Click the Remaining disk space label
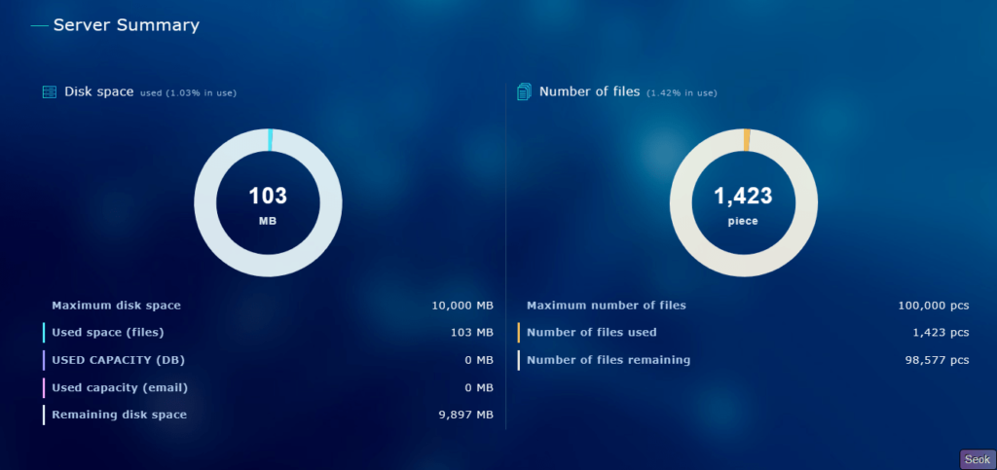 pos(119,415)
